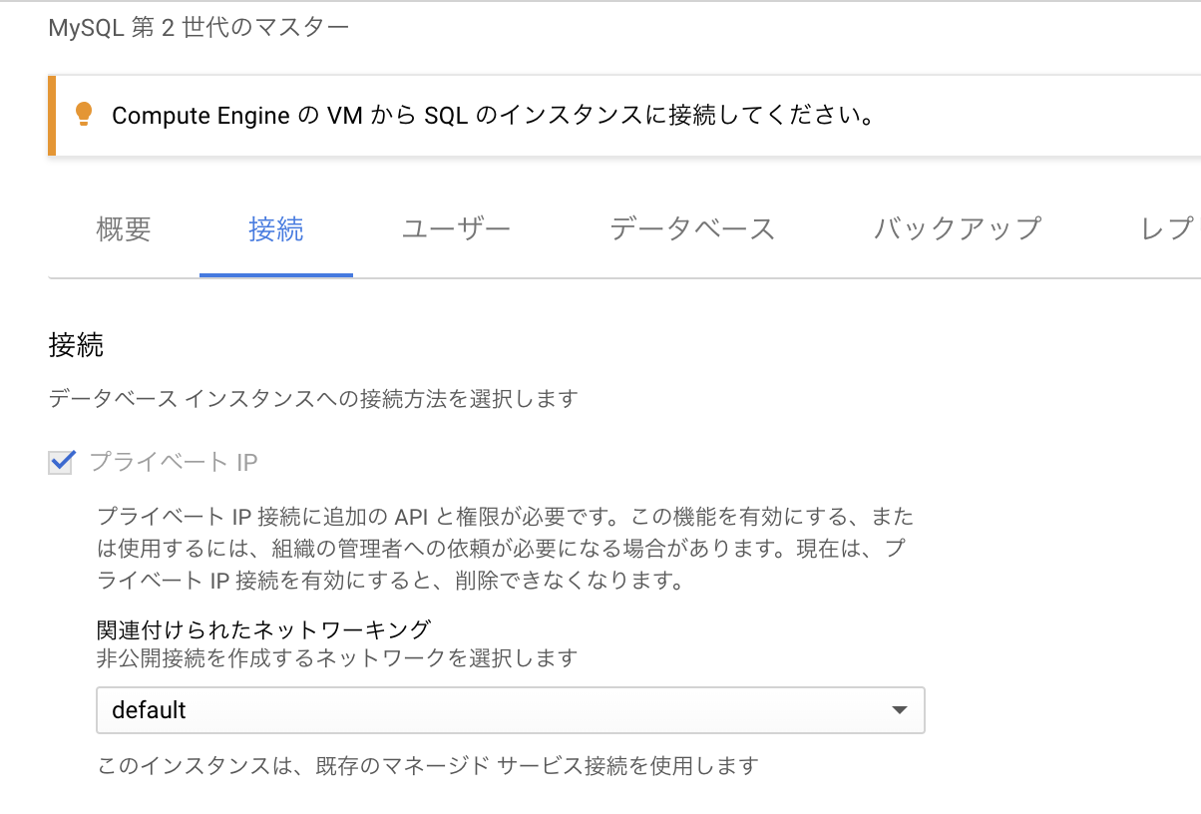Click the Compute Engine connection notice text
This screenshot has width=1201, height=814.
(x=494, y=116)
